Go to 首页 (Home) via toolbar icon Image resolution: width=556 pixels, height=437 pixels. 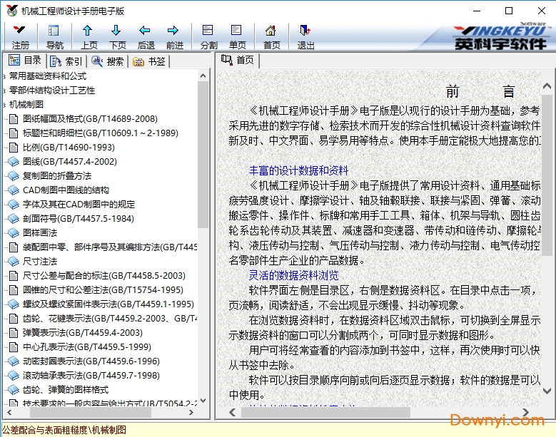271,31
